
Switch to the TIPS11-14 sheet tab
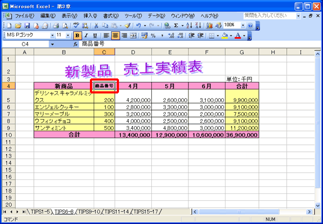117,212
